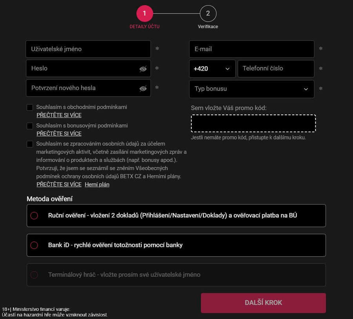Toggle visibility of Potvrzení nového hesla
353x319 pixels.
pos(143,89)
